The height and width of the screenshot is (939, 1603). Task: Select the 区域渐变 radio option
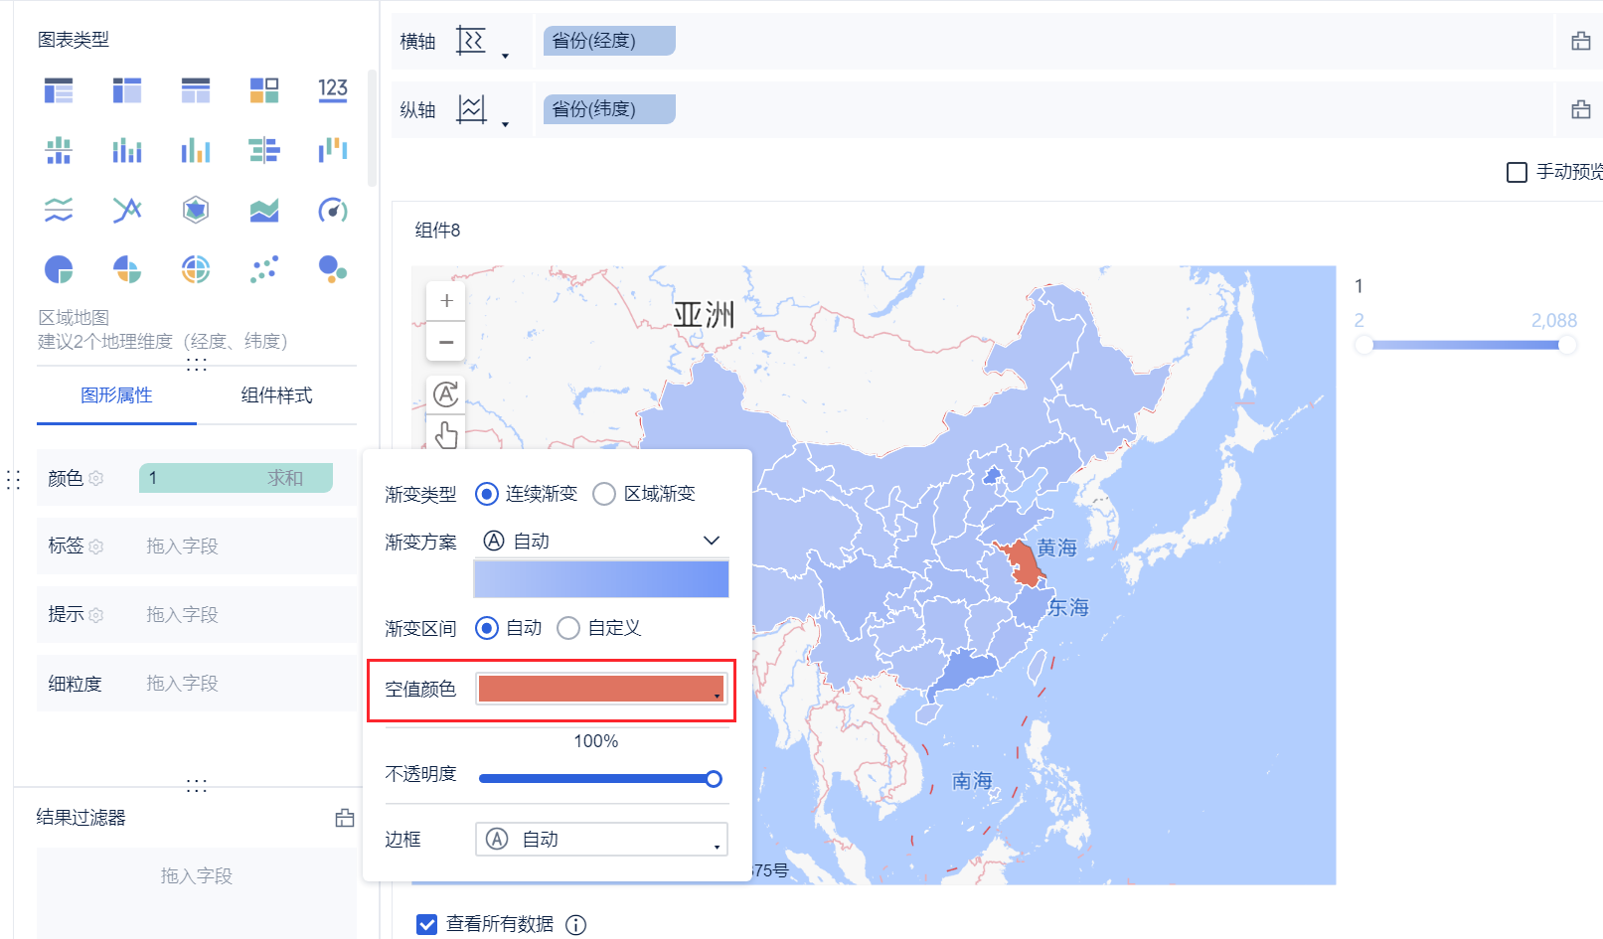604,494
